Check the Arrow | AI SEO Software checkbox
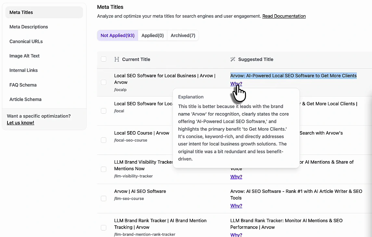 pyautogui.click(x=104, y=198)
